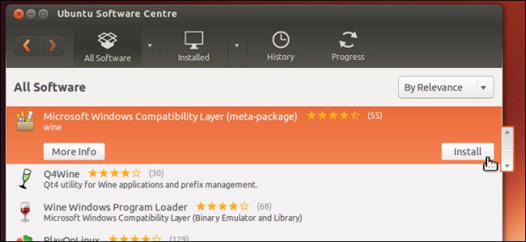Select Wine Windows Program Loader entry
526x242 pixels.
pos(254,212)
